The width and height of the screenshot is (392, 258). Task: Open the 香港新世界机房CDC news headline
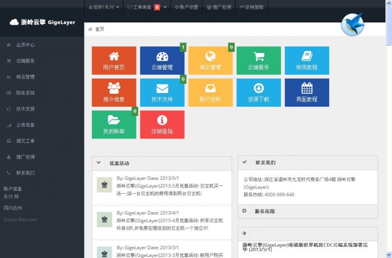click(305, 247)
